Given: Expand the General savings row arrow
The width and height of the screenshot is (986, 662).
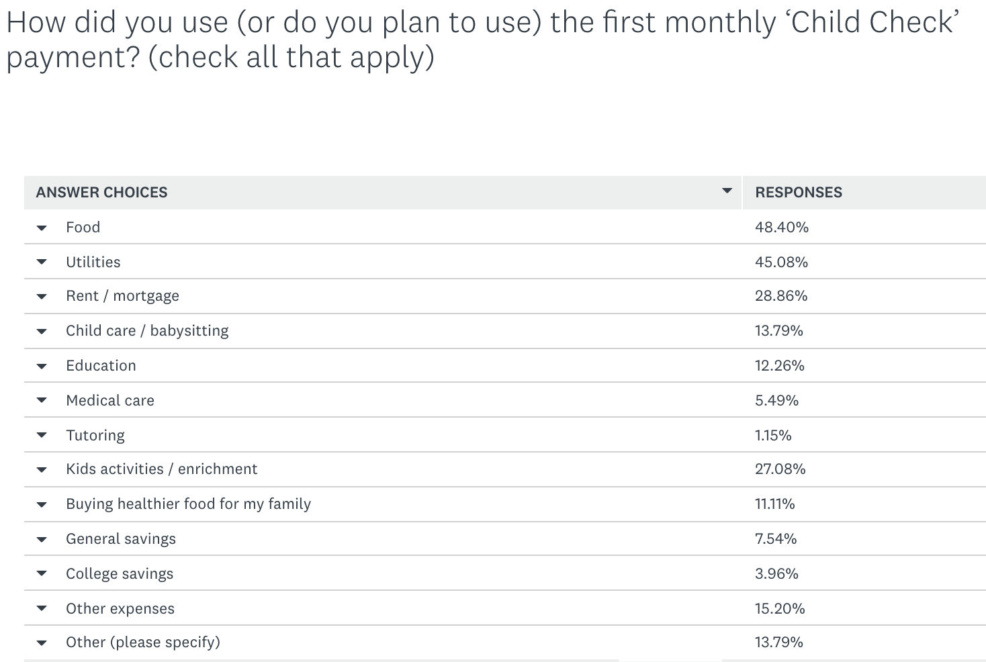Looking at the screenshot, I should (x=42, y=539).
